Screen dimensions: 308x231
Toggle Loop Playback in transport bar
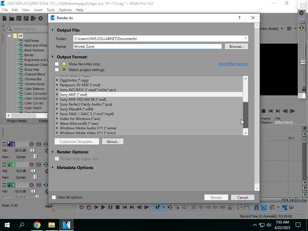(89, 207)
